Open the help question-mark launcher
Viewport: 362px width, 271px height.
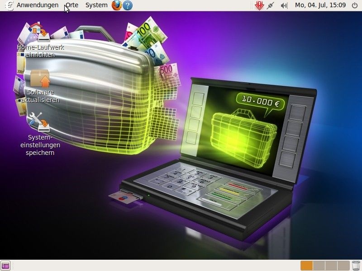tap(128, 5)
